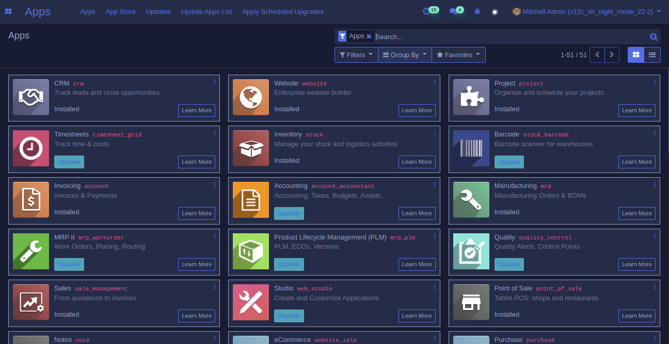Click Learn More for Point of Sale

pos(637,316)
